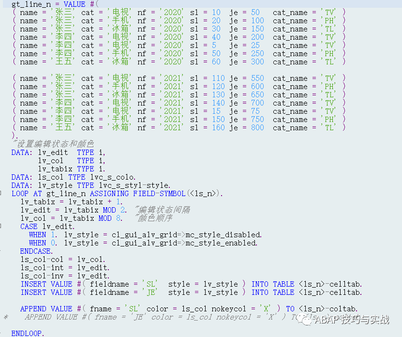The image size is (402, 337).
Task: Click the "MOD 8" expression
Action: coord(109,218)
